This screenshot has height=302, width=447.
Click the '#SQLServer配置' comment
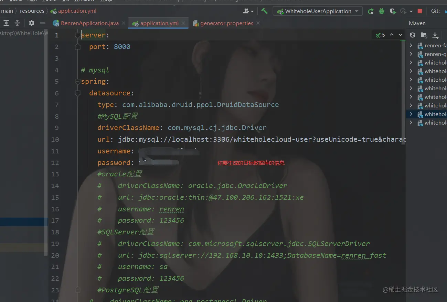click(x=126, y=232)
